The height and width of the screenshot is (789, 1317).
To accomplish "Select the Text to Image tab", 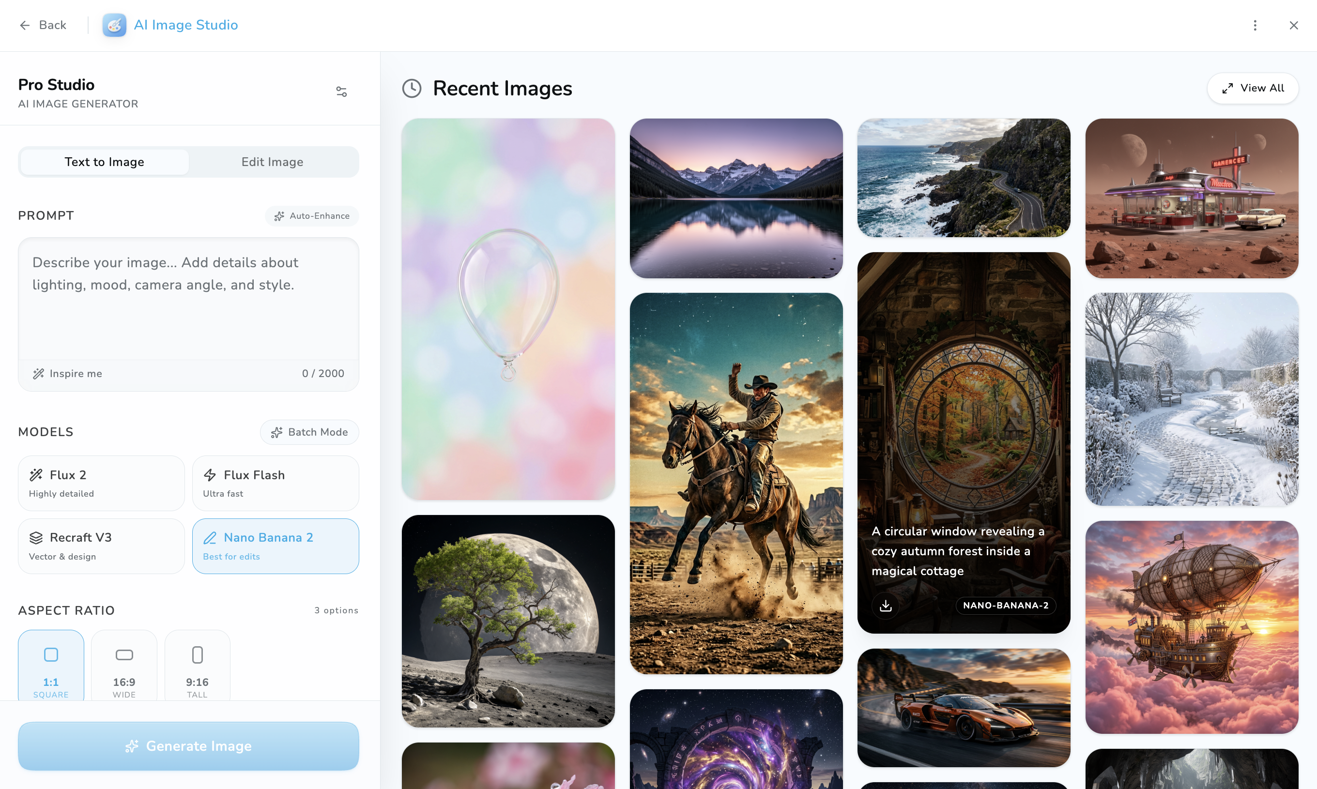I will pos(104,162).
